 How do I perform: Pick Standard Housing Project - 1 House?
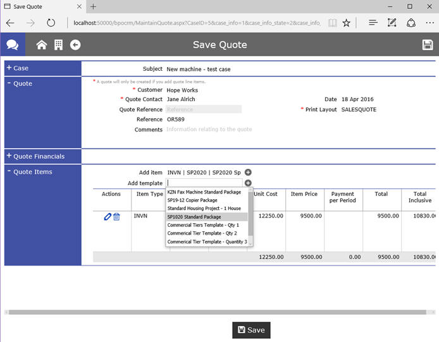click(x=204, y=209)
